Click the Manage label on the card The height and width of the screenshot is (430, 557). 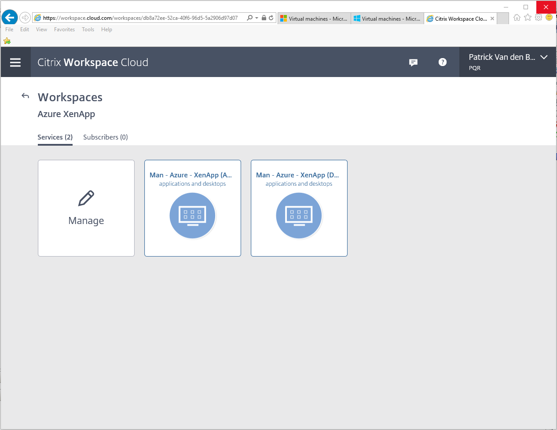[x=86, y=221]
